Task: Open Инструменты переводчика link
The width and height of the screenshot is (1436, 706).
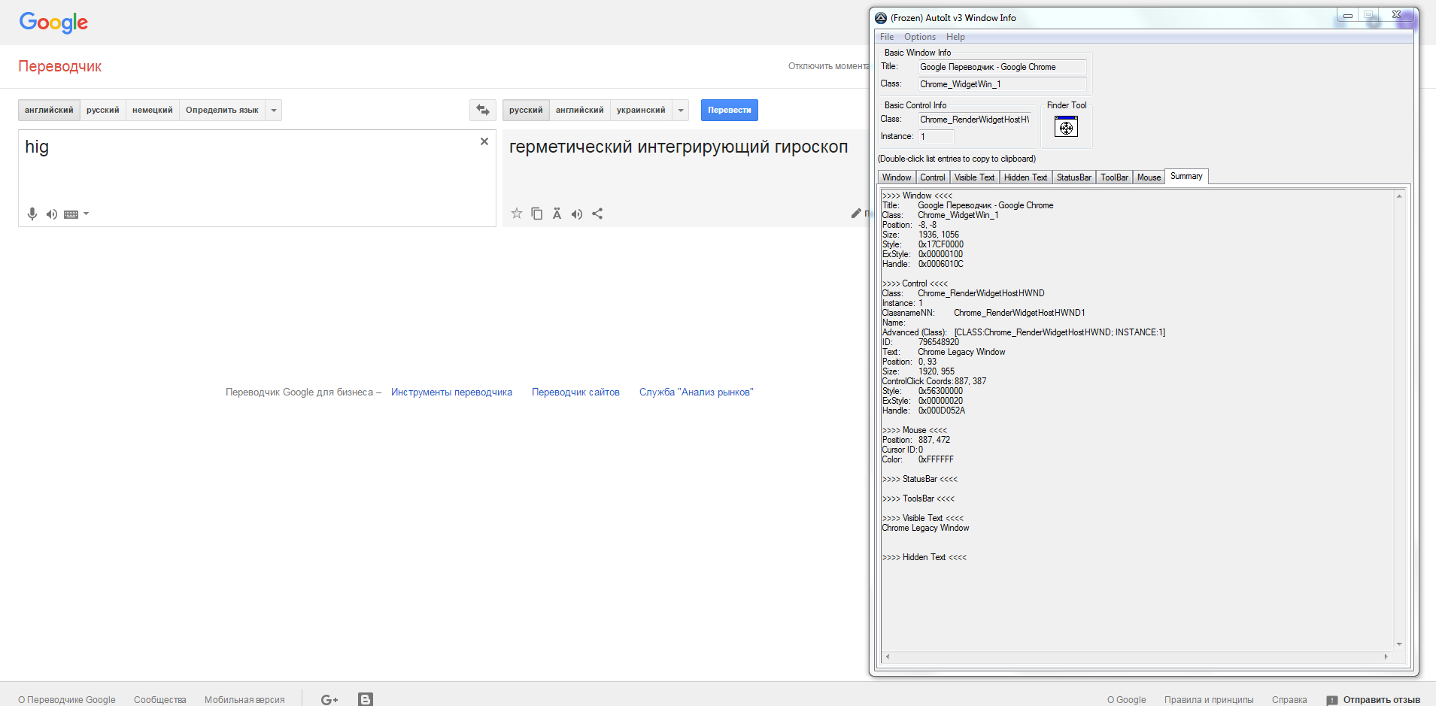Action: pos(451,392)
